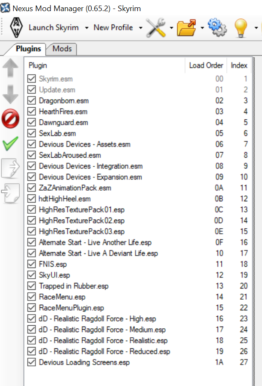This screenshot has width=262, height=386.
Task: Select Devious Devices - Expansion.esm row
Action: [138, 177]
